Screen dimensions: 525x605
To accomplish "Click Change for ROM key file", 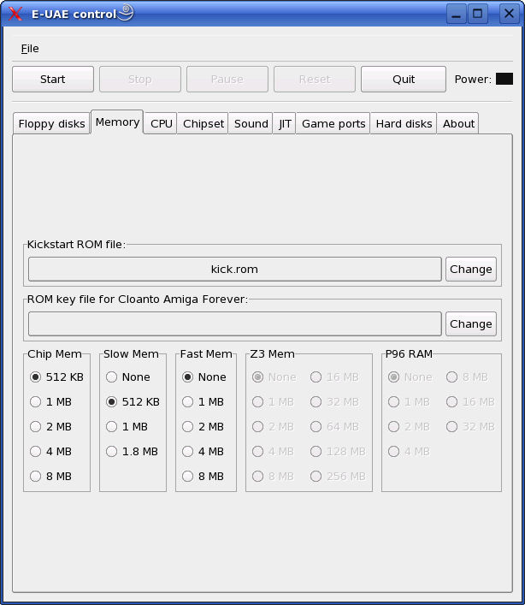I will (x=470, y=323).
